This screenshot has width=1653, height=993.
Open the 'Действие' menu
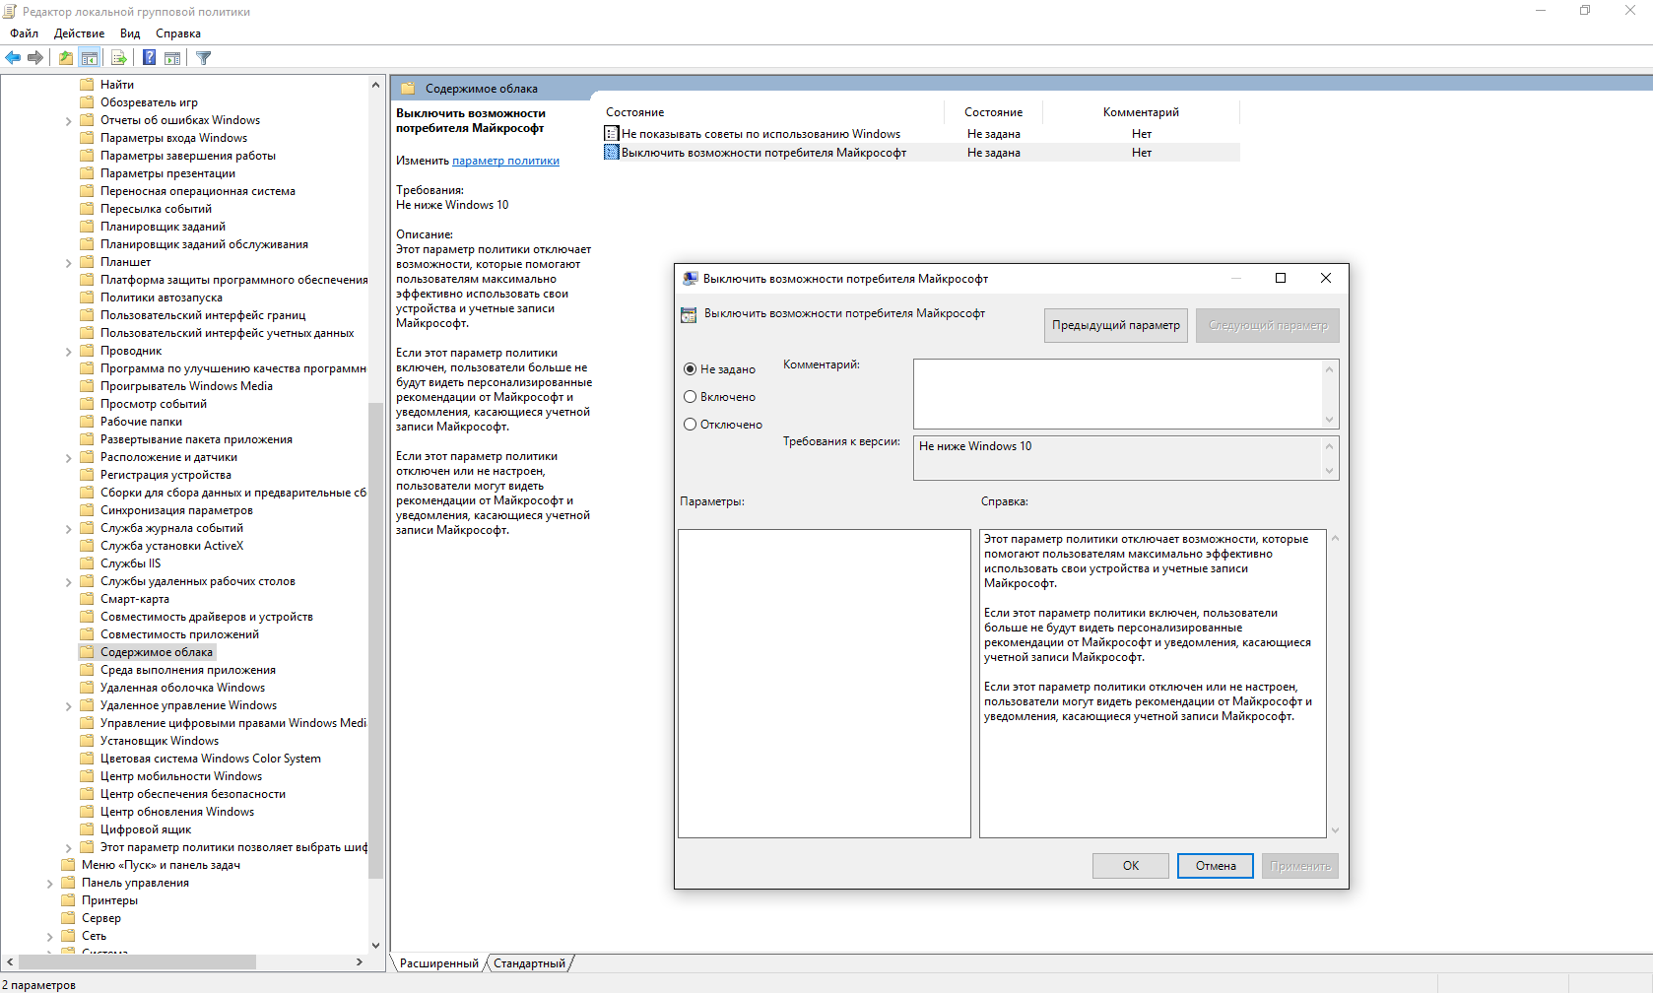(79, 33)
